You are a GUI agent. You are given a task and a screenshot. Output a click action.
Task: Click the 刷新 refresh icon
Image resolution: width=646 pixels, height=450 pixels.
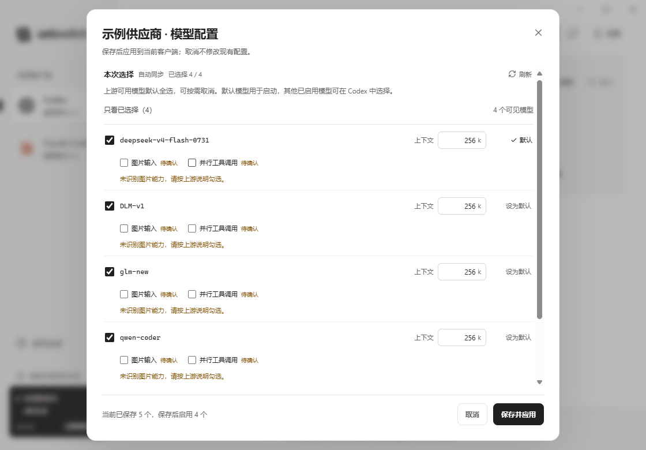pos(512,74)
